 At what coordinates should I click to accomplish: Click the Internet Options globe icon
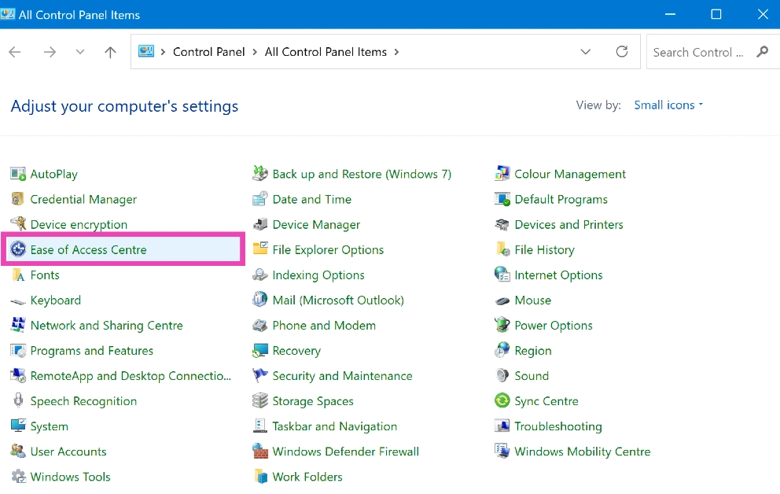pyautogui.click(x=502, y=275)
